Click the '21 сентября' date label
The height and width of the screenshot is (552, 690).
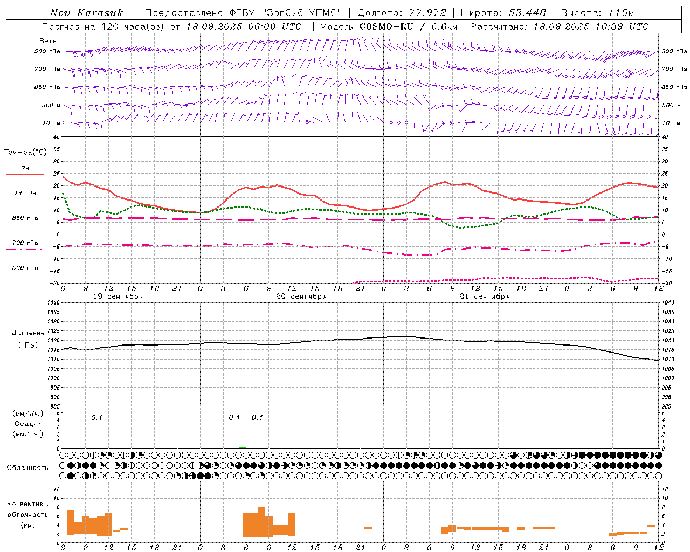pos(485,296)
